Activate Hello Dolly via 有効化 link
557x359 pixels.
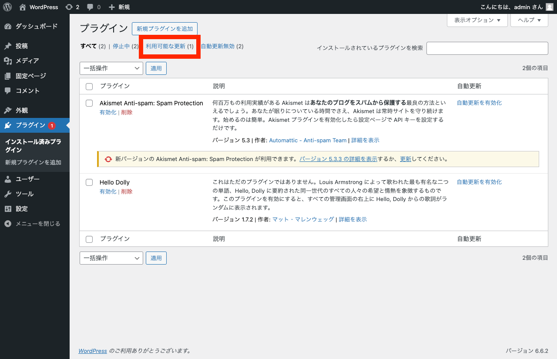tap(108, 191)
